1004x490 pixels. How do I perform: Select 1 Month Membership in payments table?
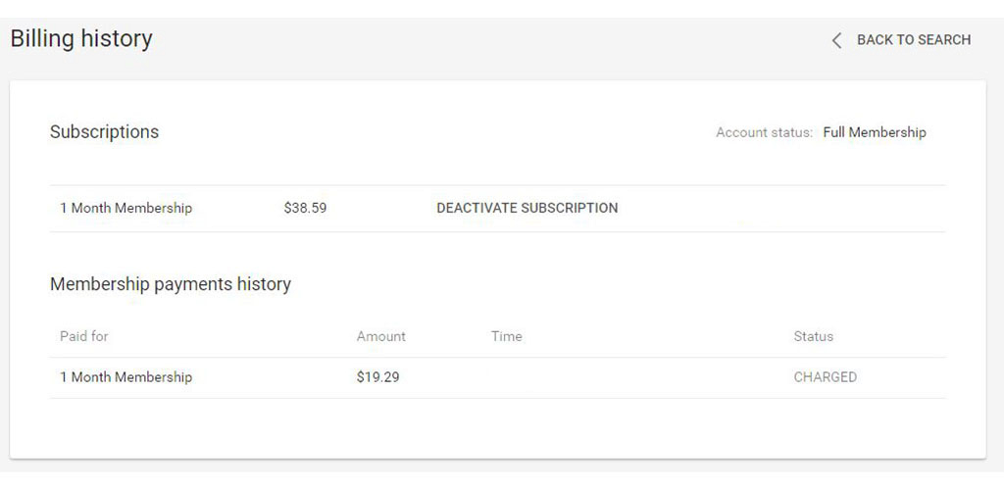click(125, 377)
